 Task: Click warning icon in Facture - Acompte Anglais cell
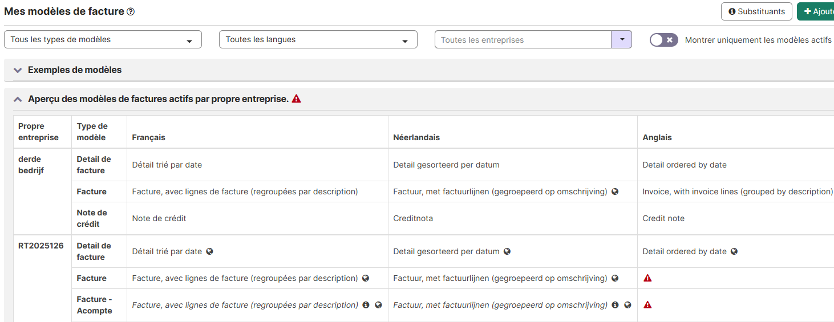647,305
